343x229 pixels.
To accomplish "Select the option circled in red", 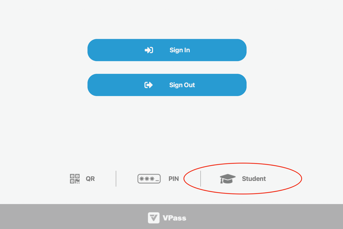I will tap(243, 179).
